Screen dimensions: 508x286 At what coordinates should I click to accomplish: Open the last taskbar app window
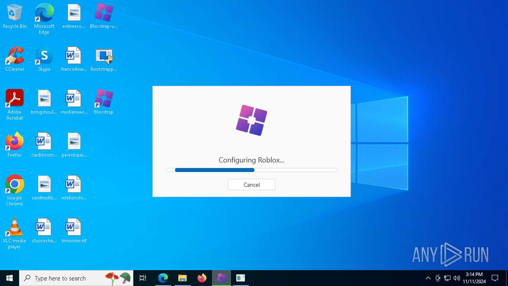click(x=241, y=278)
